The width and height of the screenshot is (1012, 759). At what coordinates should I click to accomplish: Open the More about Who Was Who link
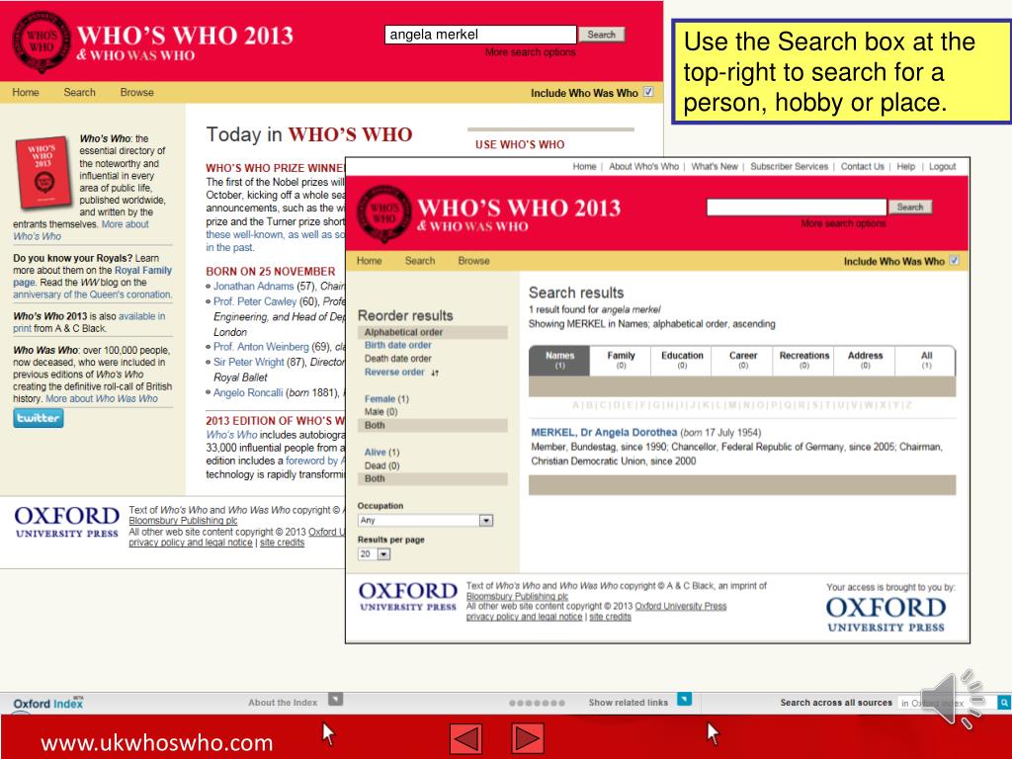coord(102,399)
